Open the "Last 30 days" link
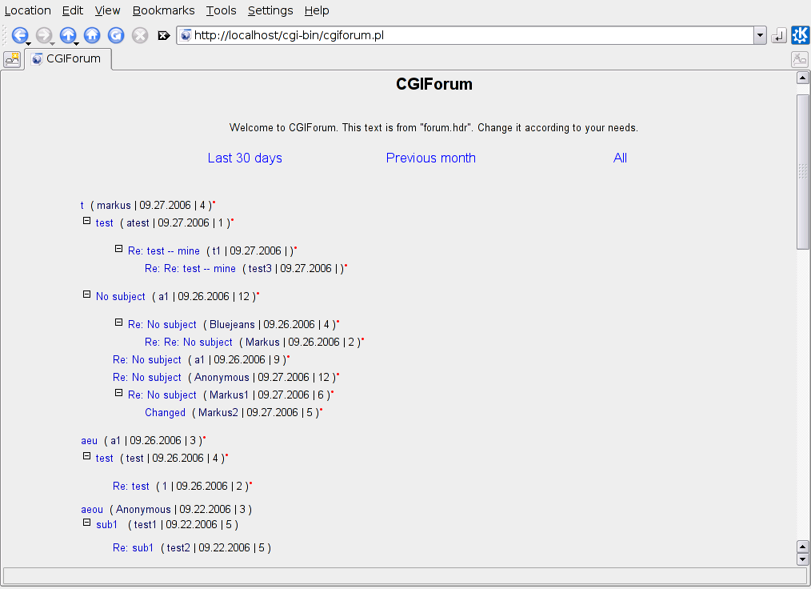Screen dimensions: 811x589 (245, 158)
